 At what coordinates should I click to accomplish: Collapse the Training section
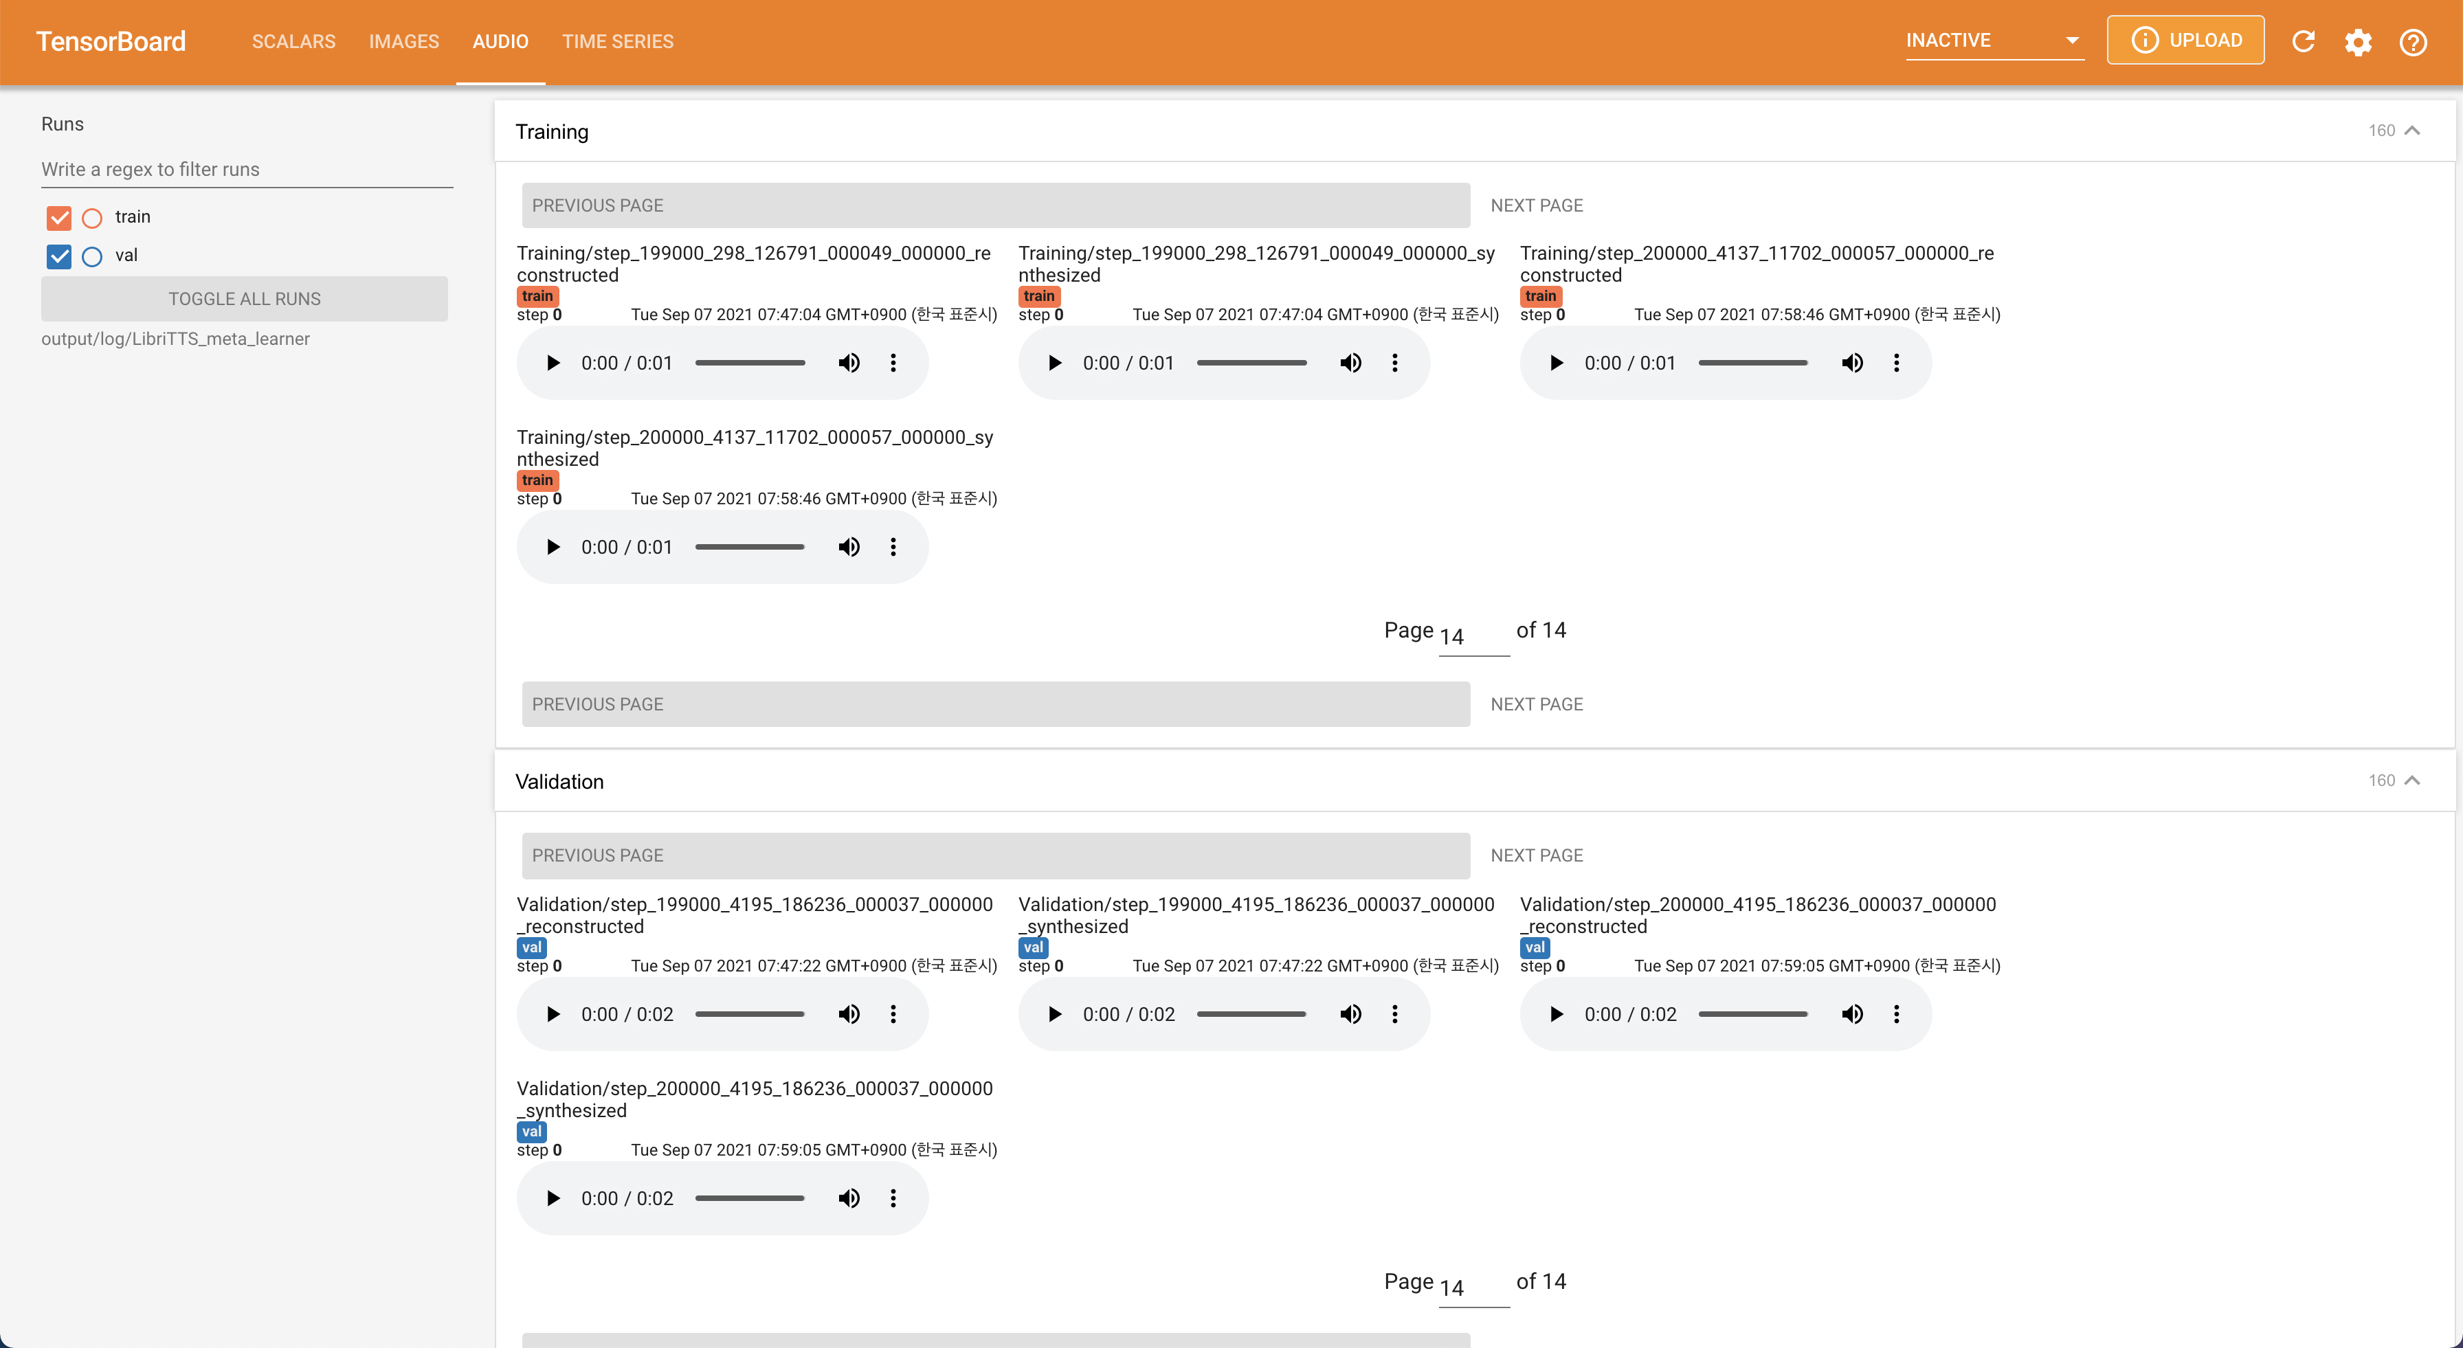[x=2411, y=131]
